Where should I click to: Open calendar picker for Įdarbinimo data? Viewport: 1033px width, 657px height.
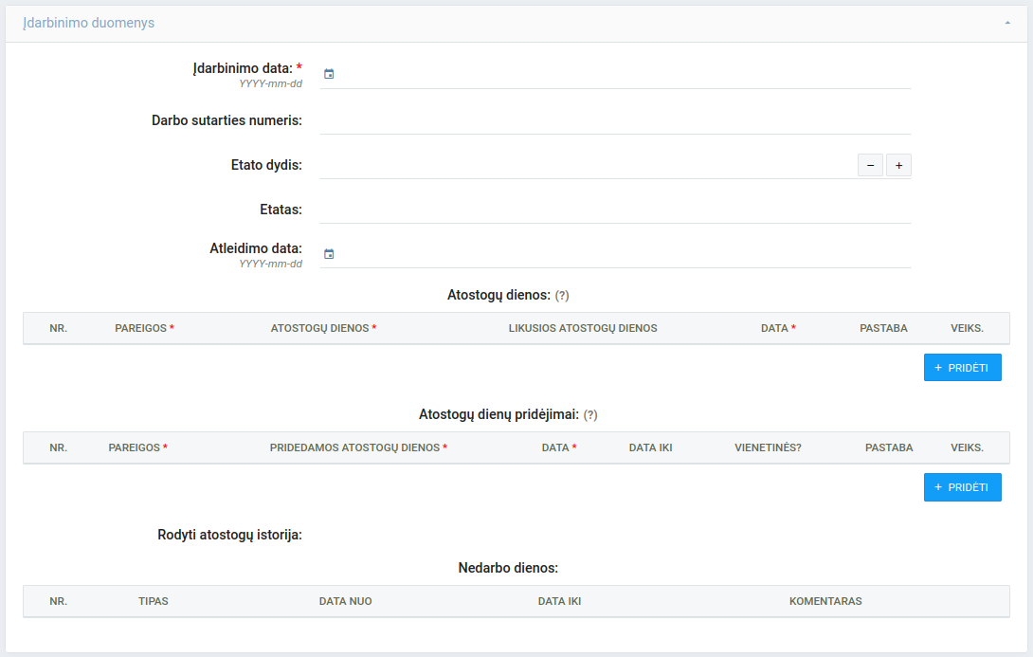pos(329,74)
